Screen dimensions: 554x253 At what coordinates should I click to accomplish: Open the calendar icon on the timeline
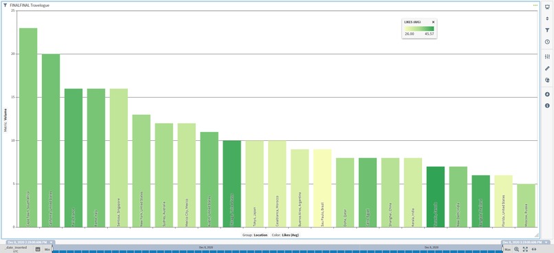click(x=38, y=249)
